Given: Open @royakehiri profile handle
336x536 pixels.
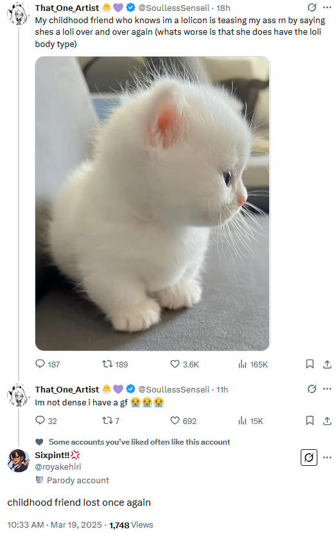Looking at the screenshot, I should pos(58,467).
